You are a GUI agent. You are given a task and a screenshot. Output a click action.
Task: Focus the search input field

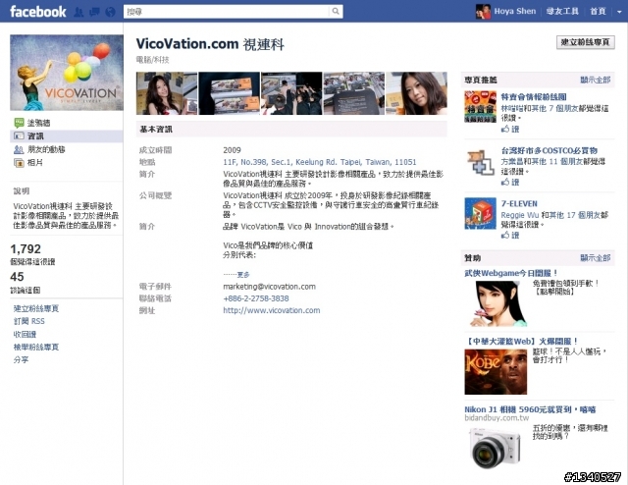227,11
